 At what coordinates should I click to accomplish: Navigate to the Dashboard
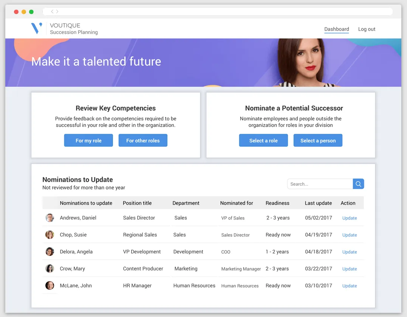click(336, 29)
